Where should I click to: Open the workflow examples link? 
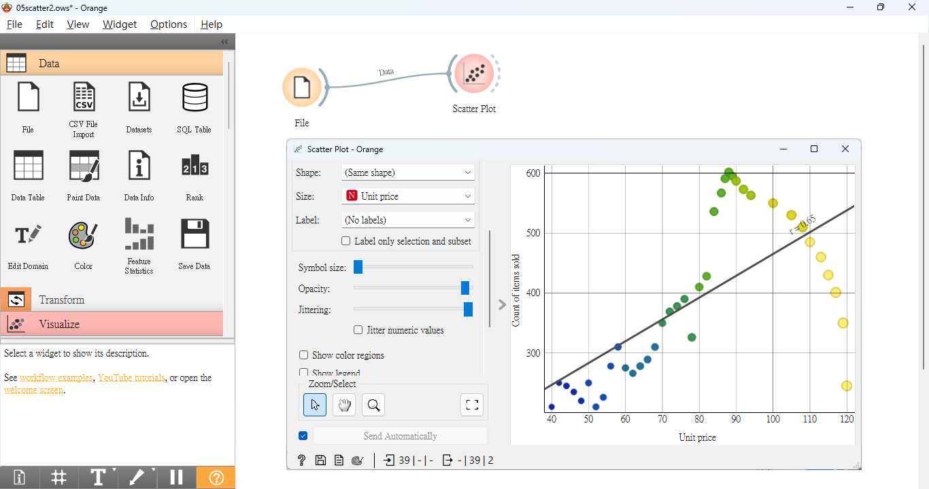tap(56, 378)
